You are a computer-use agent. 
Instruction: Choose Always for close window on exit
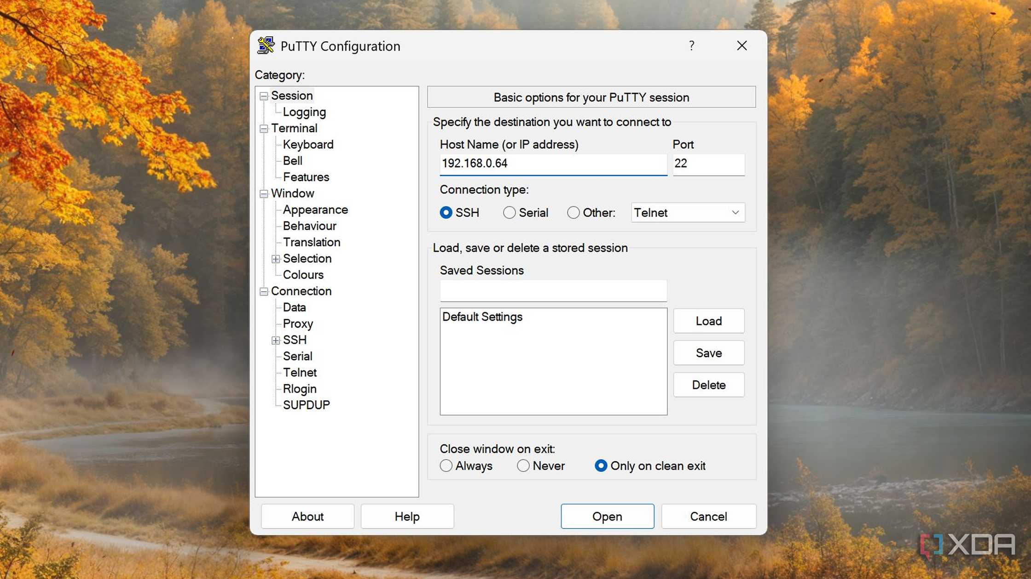(x=446, y=465)
